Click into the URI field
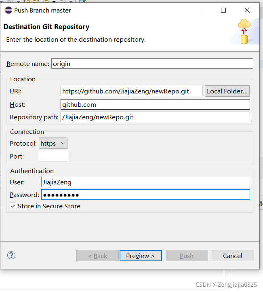263x292 pixels. 131,91
